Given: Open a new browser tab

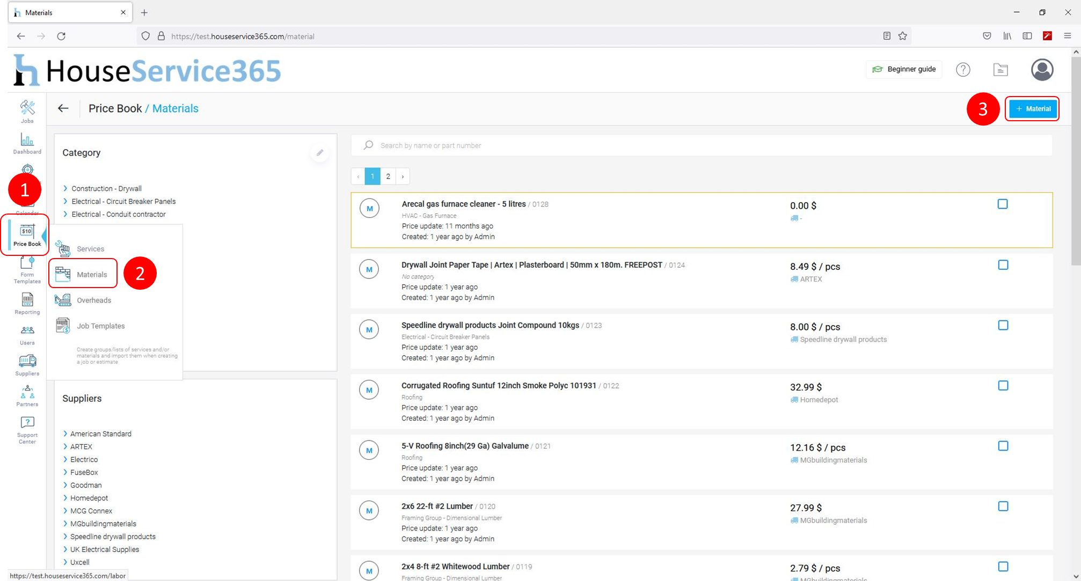Looking at the screenshot, I should coord(144,12).
